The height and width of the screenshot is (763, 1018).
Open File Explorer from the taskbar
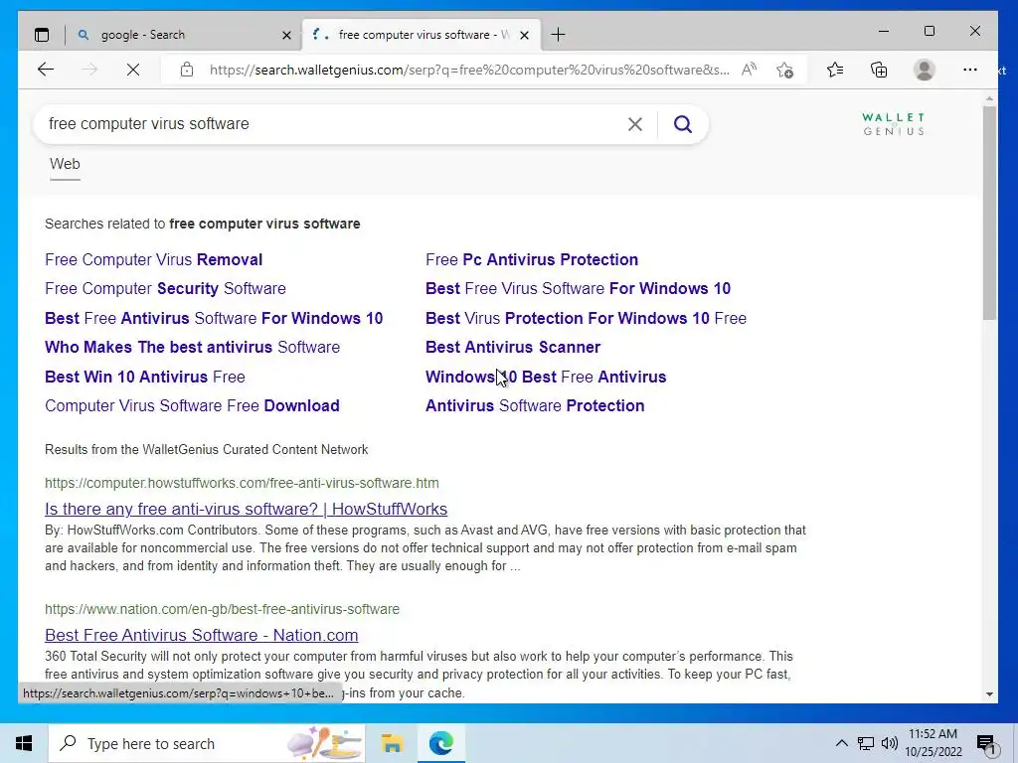click(392, 743)
